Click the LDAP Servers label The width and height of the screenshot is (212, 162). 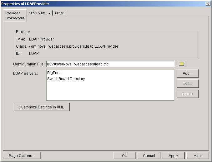pyautogui.click(x=25, y=74)
